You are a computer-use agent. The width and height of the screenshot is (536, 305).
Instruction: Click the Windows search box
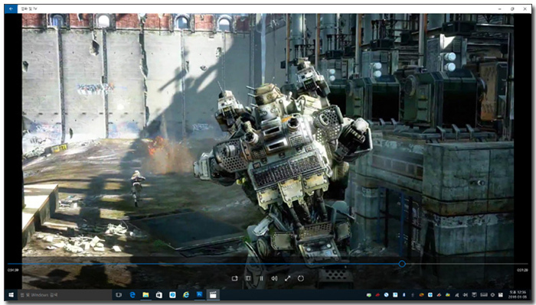coord(64,295)
